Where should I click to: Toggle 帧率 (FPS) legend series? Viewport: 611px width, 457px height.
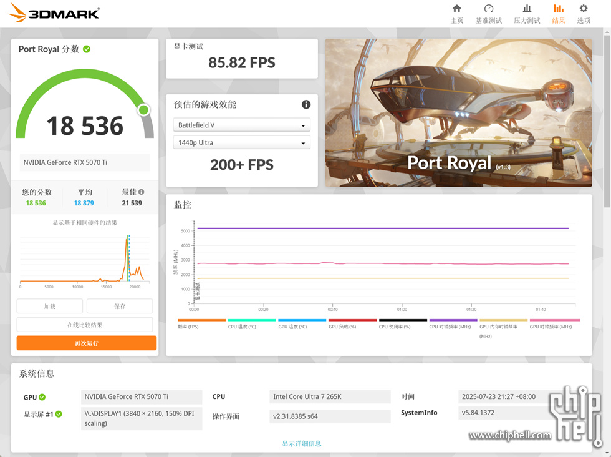(201, 324)
